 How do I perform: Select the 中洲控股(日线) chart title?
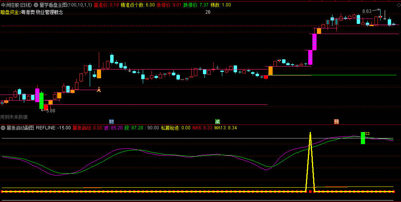point(16,5)
